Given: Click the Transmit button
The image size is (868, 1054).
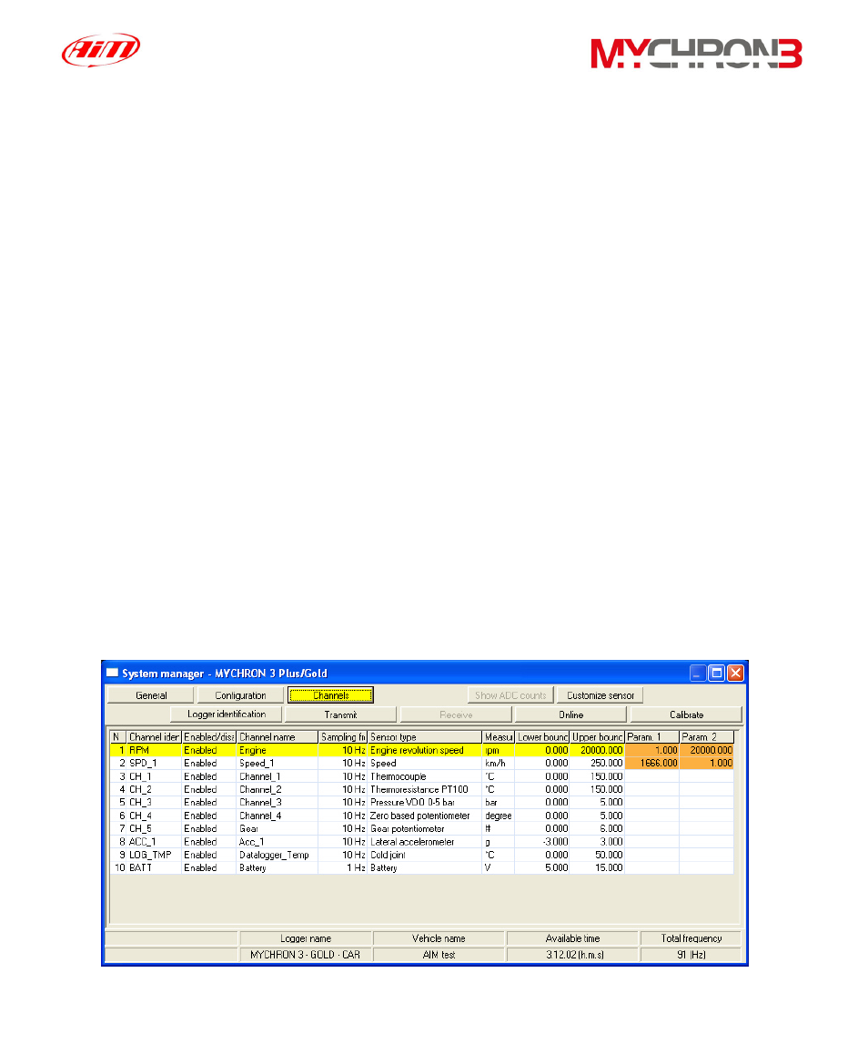Looking at the screenshot, I should [340, 714].
